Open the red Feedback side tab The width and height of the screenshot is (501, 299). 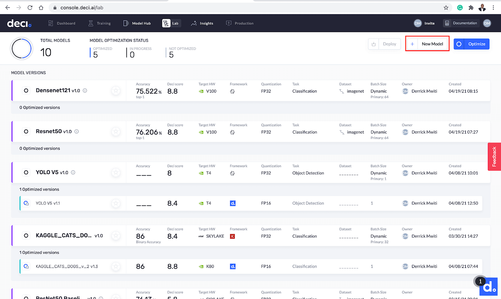click(x=494, y=157)
